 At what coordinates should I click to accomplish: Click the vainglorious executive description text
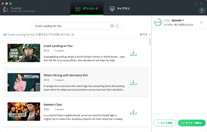click(84, 88)
